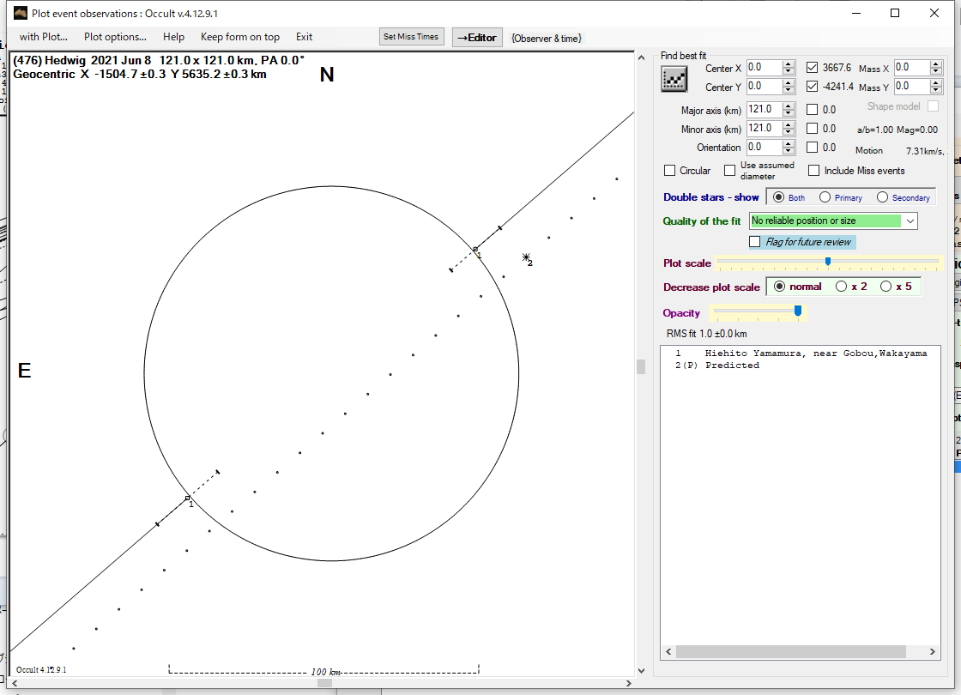The image size is (961, 695).
Task: Decrease Minor axis with down spinner arrow
Action: 789,132
